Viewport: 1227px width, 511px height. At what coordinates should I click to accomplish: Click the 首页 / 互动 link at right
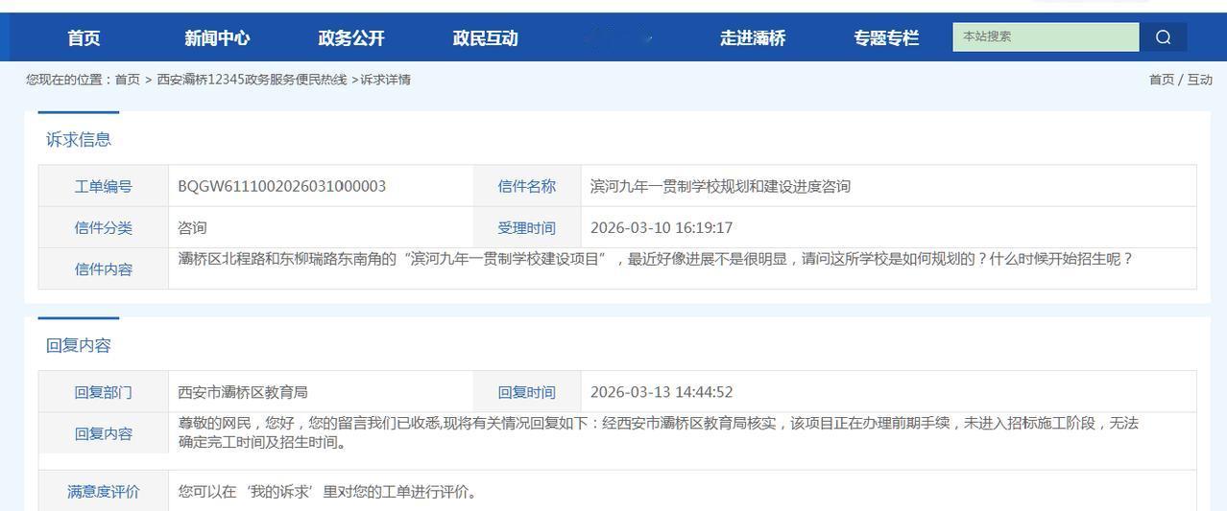1181,80
